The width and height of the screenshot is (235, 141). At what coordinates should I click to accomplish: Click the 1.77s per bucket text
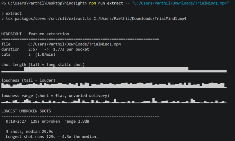click(71, 50)
